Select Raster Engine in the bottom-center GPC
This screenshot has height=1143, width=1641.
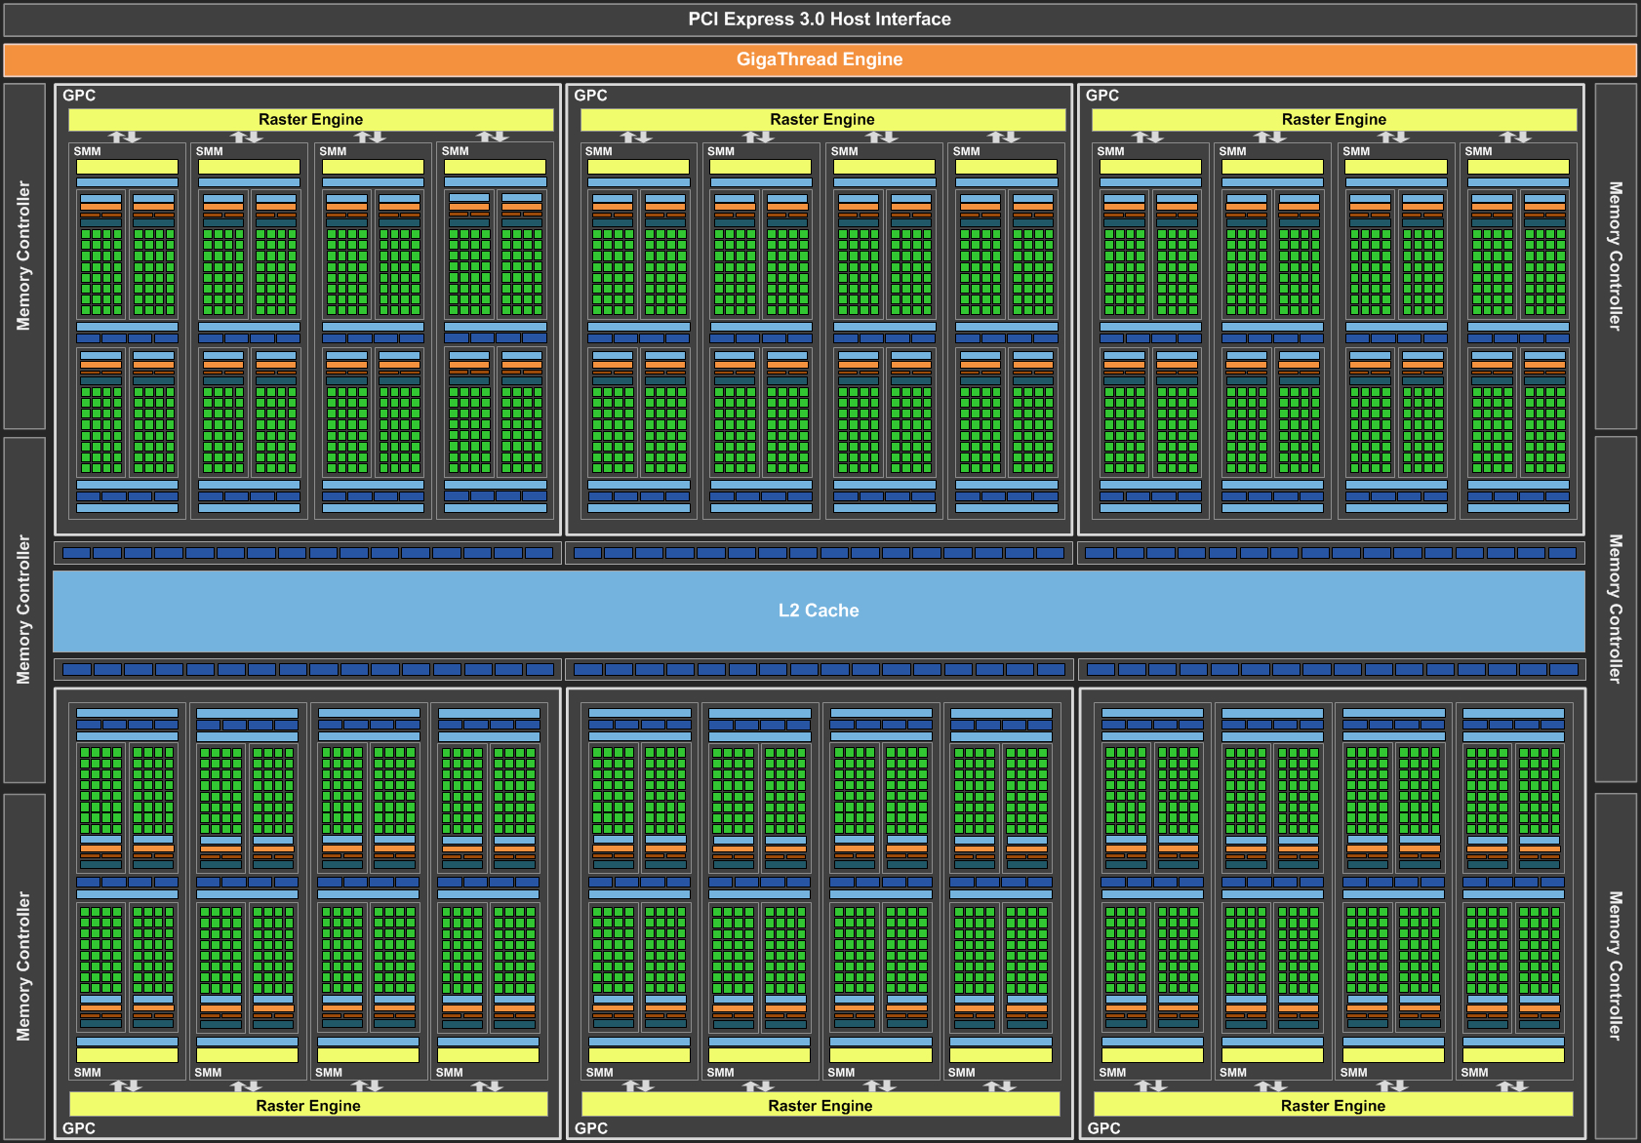[x=820, y=1105]
